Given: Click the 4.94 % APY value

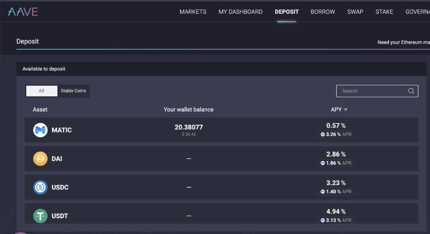Looking at the screenshot, I should (336, 212).
